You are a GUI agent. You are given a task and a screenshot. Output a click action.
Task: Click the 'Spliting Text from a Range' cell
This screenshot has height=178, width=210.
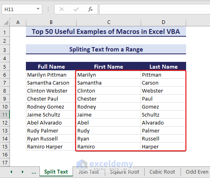tap(106, 49)
